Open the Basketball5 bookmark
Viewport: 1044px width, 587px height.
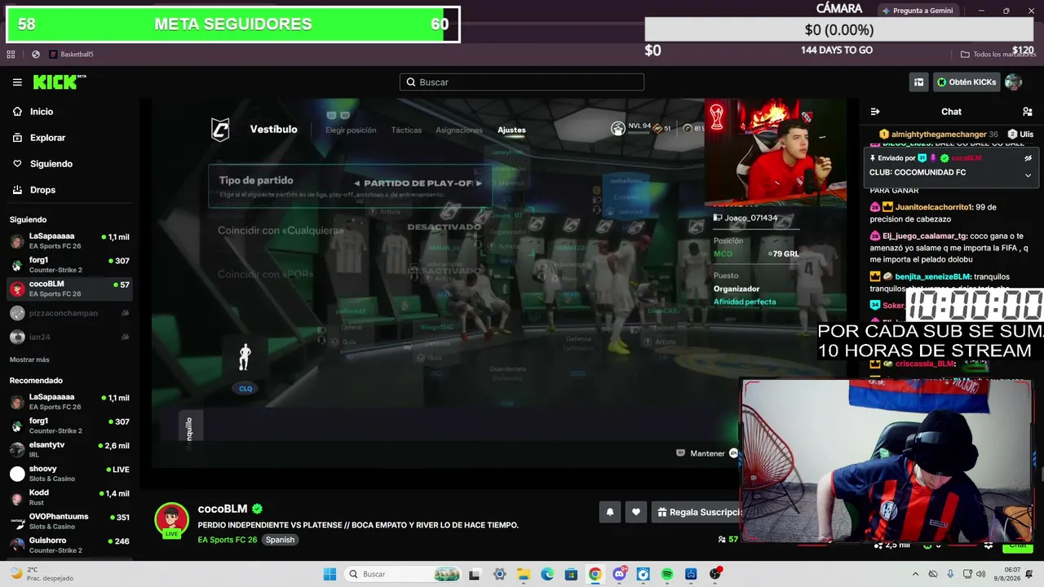click(71, 55)
